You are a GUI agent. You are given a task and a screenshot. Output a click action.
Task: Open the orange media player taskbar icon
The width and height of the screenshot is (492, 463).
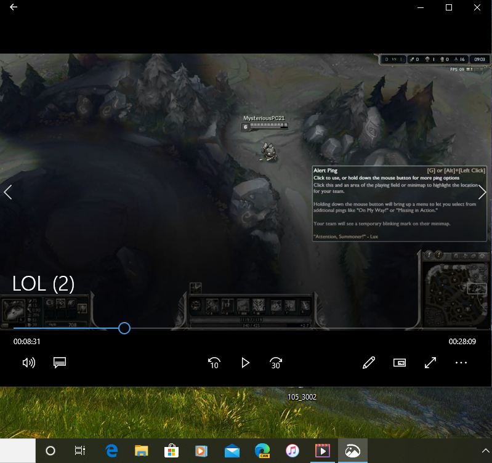pos(201,451)
